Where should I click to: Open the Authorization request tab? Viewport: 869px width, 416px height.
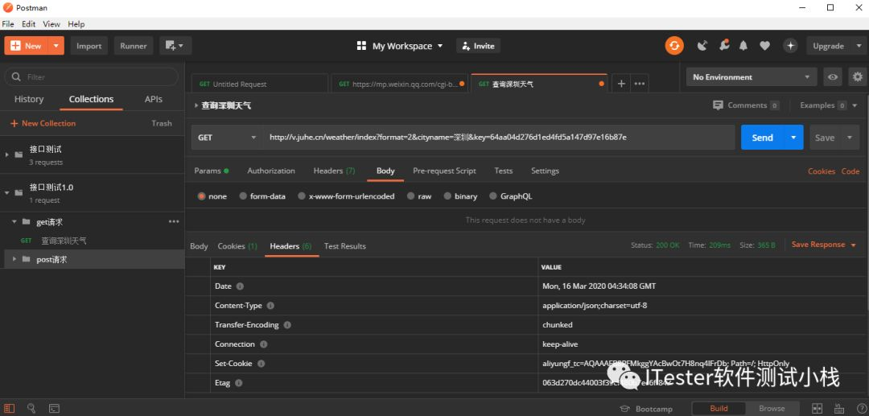pyautogui.click(x=271, y=171)
